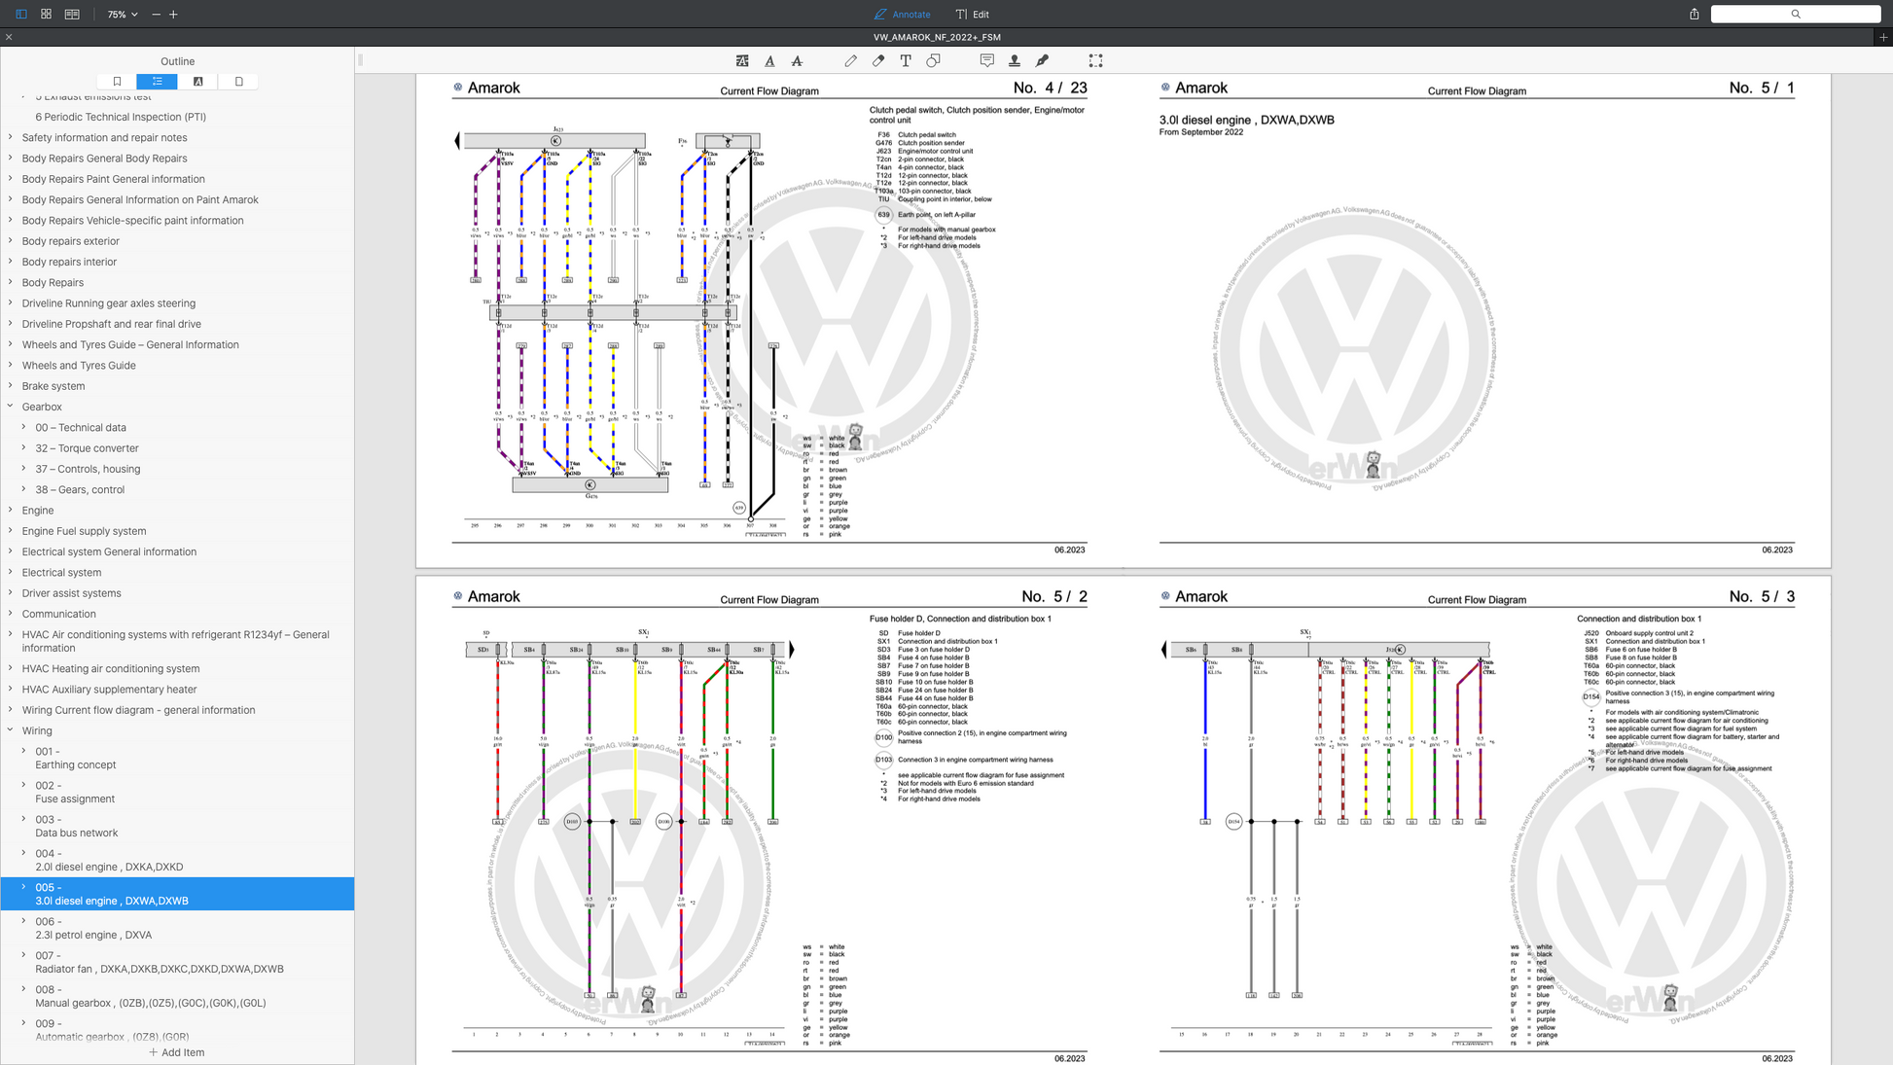This screenshot has height=1065, width=1893.
Task: Open Electrical system General information
Action: 109,551
